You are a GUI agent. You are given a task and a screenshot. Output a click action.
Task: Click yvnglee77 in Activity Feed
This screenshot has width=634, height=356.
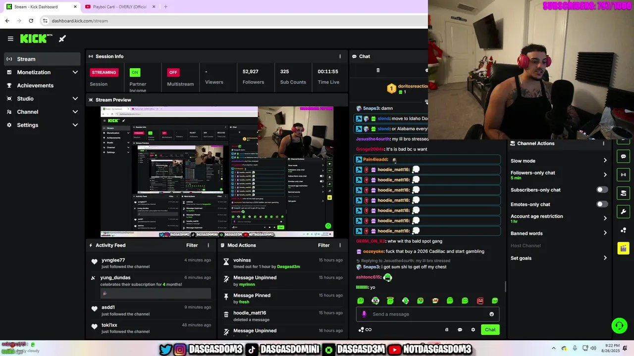click(113, 260)
